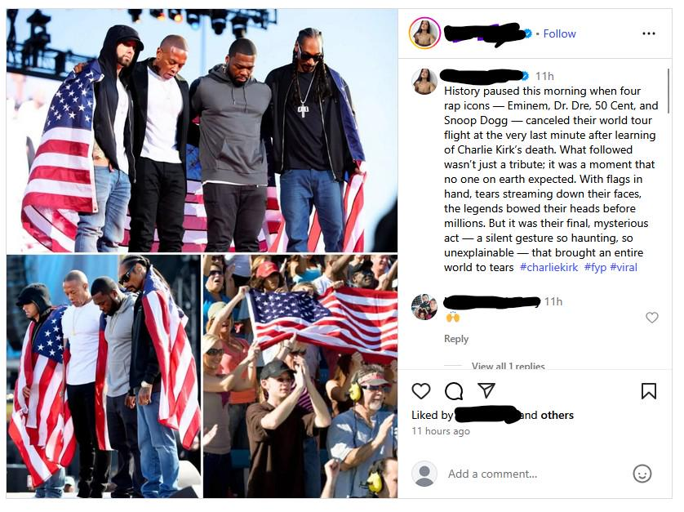This screenshot has height=512, width=684.
Task: Open the #viral hashtag
Action: 624,267
